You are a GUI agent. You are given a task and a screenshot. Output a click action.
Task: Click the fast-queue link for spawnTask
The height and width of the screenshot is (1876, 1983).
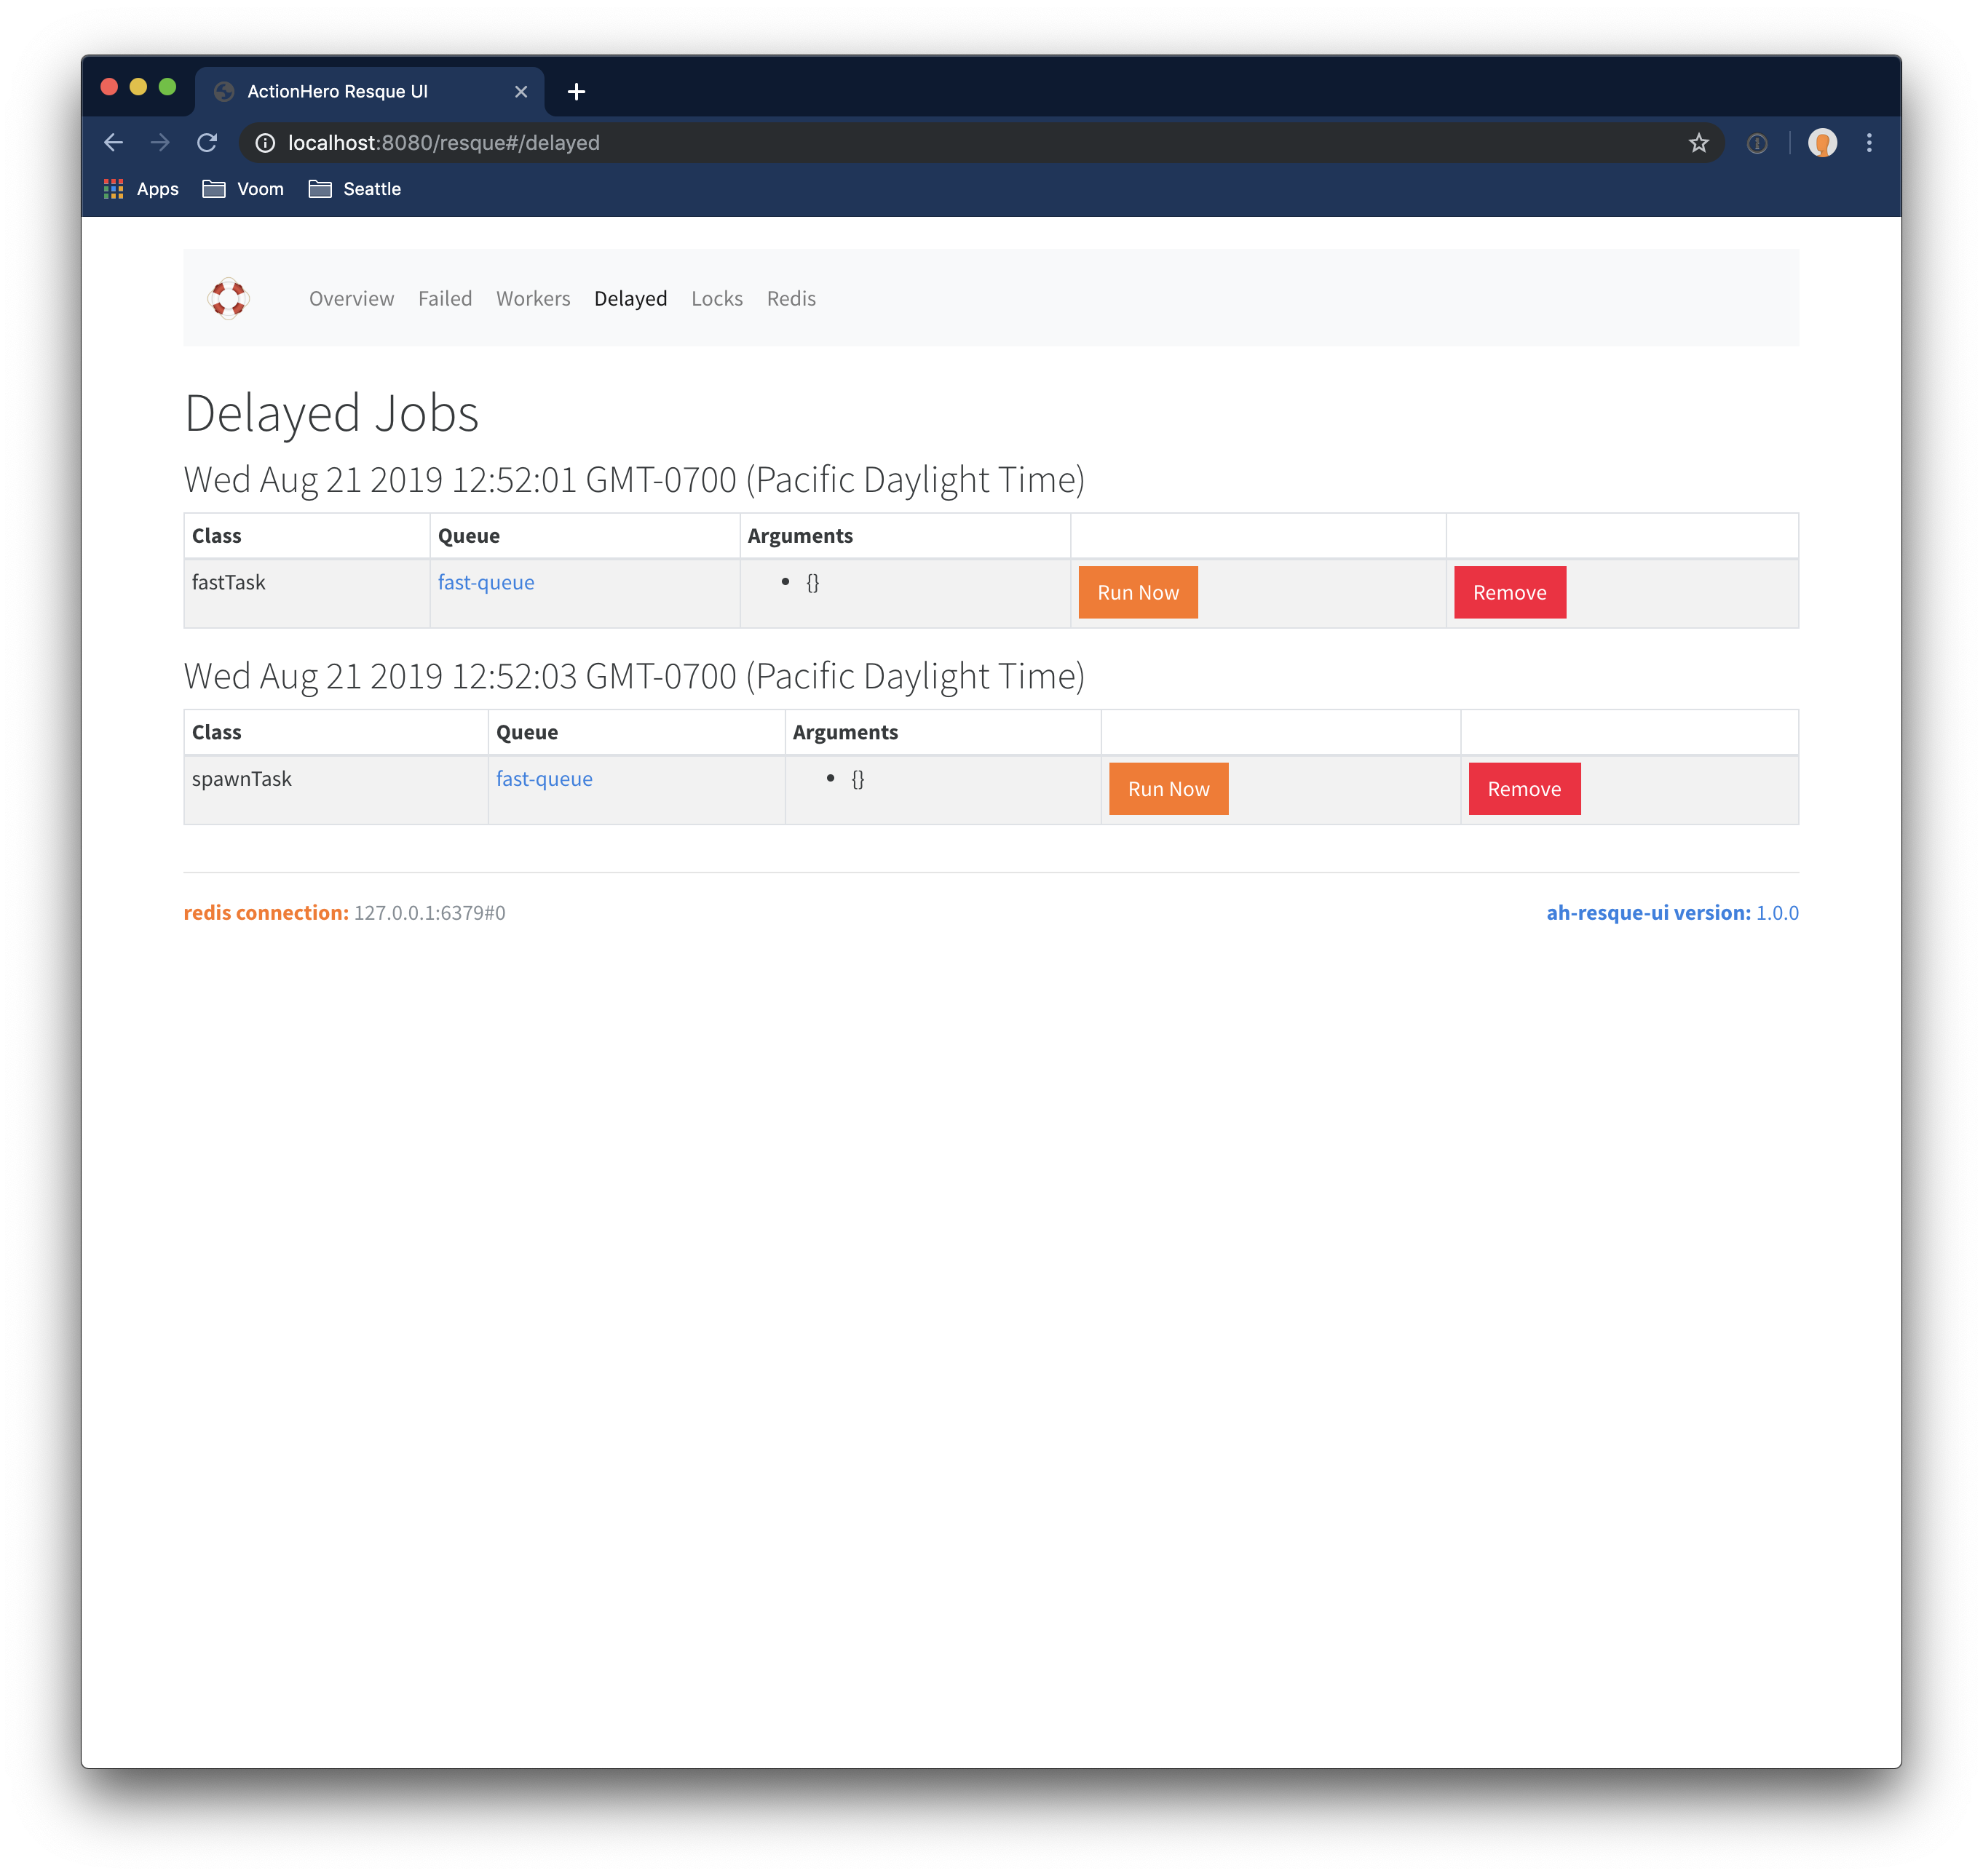[x=543, y=778]
